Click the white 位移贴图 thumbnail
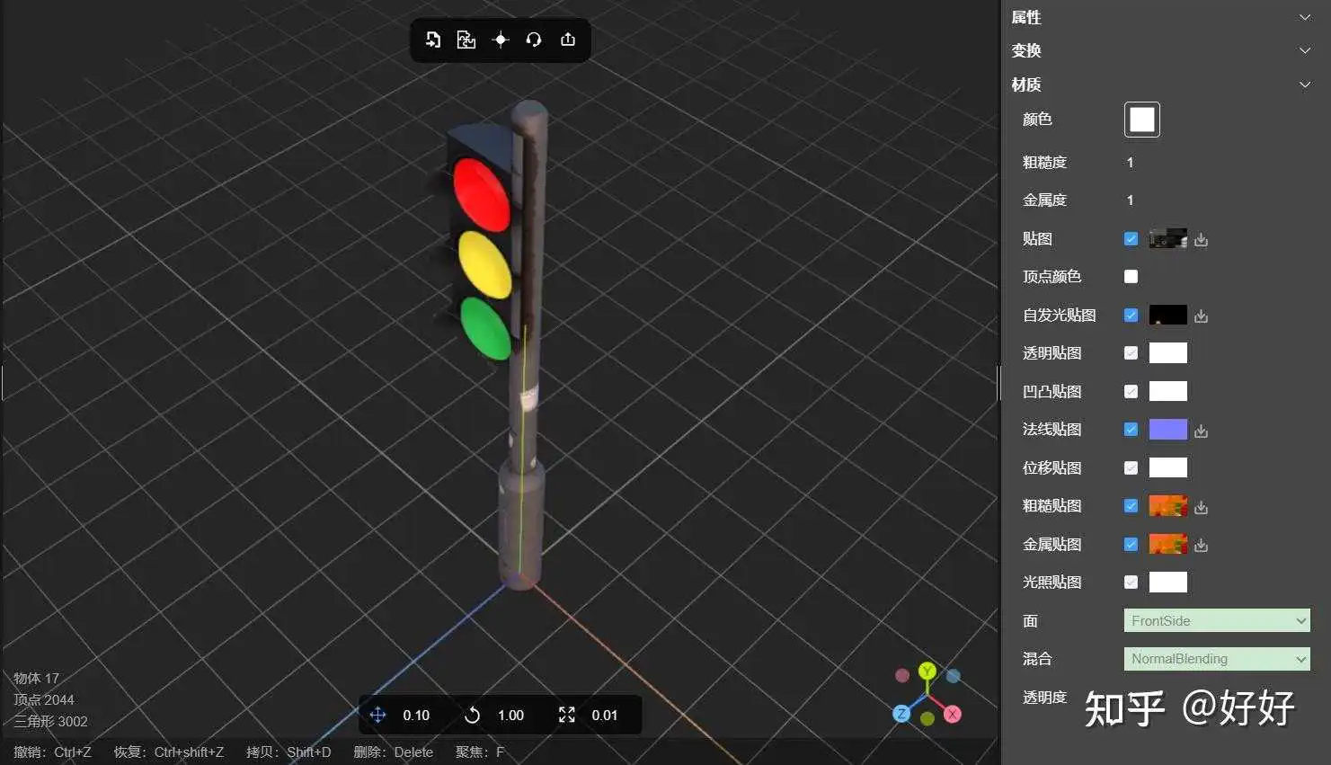Image resolution: width=1331 pixels, height=765 pixels. [x=1168, y=467]
